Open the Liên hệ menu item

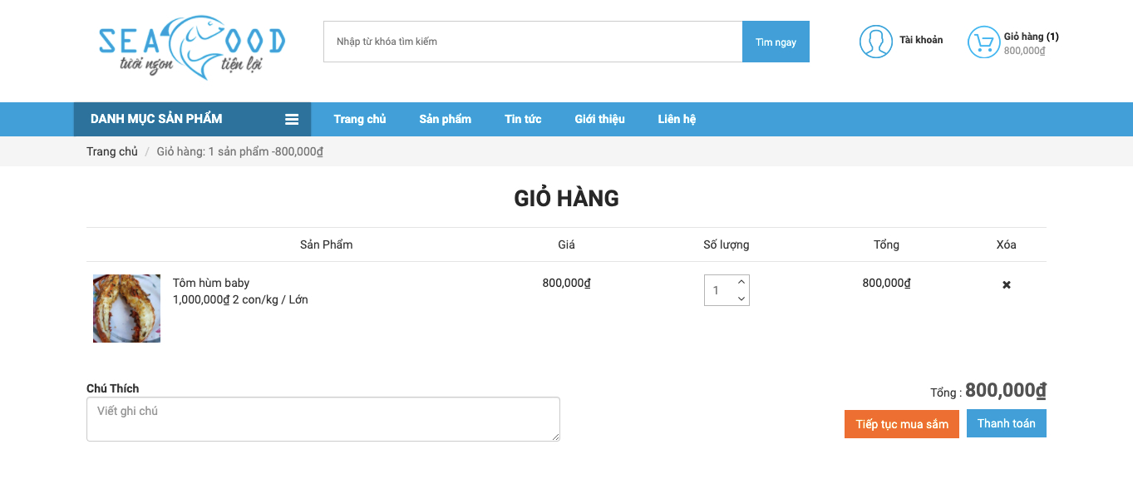point(677,119)
